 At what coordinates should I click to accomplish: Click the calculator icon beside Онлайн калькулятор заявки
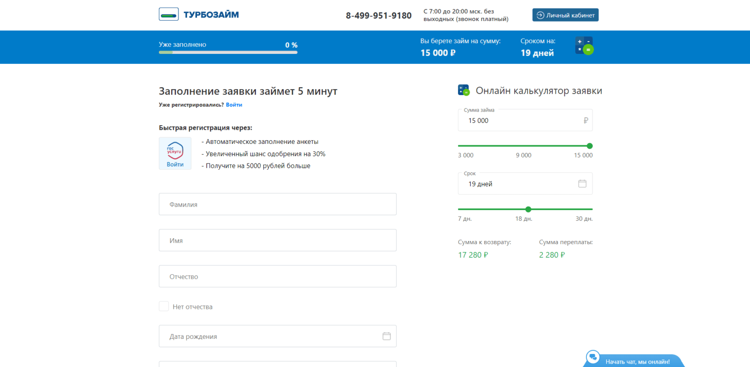pyautogui.click(x=464, y=90)
